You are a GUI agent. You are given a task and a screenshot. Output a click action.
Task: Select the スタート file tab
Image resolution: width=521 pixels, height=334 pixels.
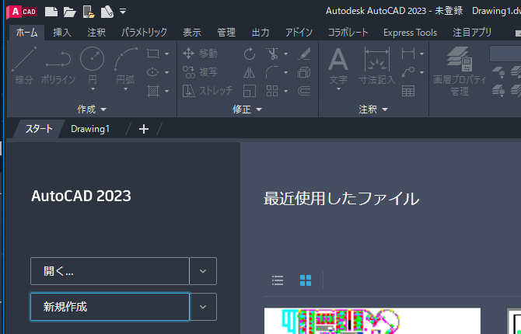click(x=39, y=129)
